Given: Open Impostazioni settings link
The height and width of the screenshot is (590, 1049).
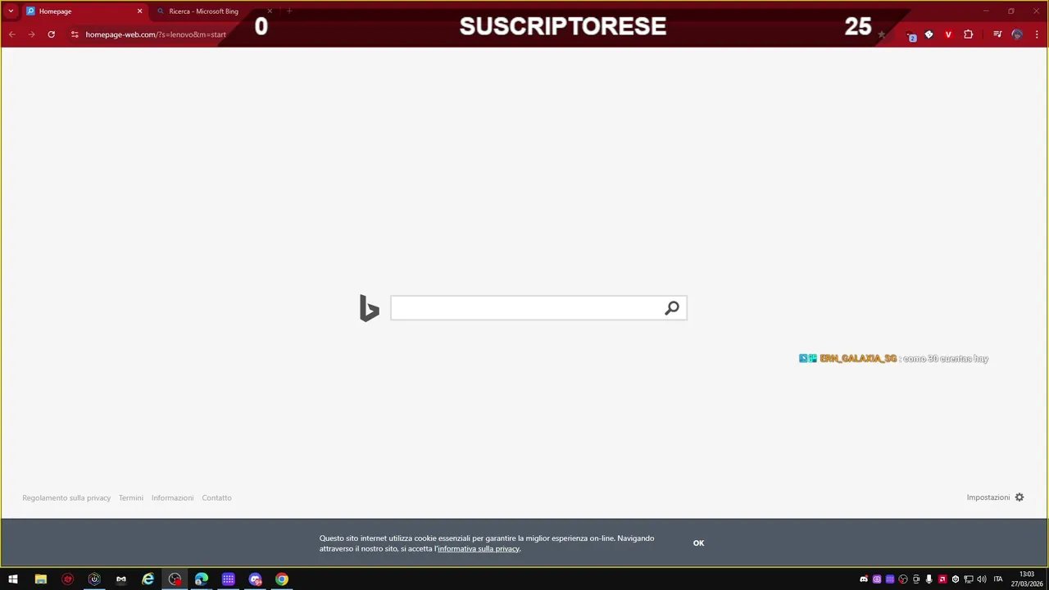Looking at the screenshot, I should [988, 497].
